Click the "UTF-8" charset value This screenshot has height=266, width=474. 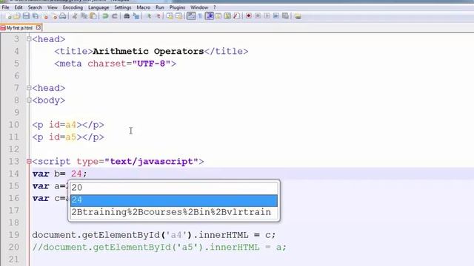(151, 64)
